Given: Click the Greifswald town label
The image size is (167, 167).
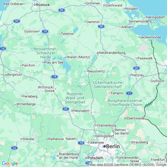Looking at the screenshot, I should tap(114, 5).
